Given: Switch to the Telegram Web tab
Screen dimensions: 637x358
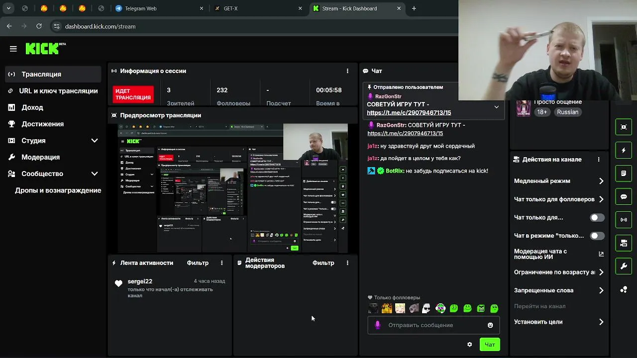Looking at the screenshot, I should tap(159, 8).
